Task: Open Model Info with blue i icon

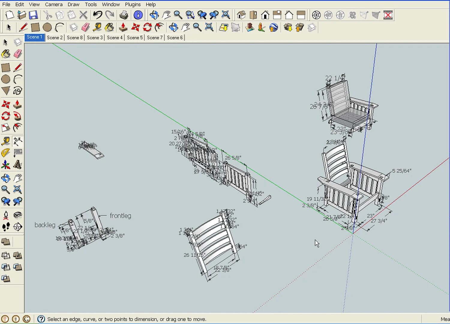Action: coord(138,15)
